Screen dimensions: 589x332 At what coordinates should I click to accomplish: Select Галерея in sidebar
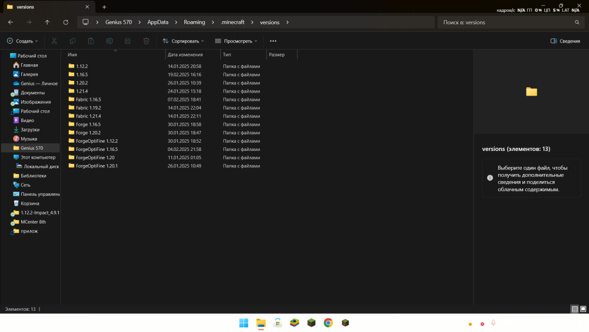pyautogui.click(x=29, y=74)
